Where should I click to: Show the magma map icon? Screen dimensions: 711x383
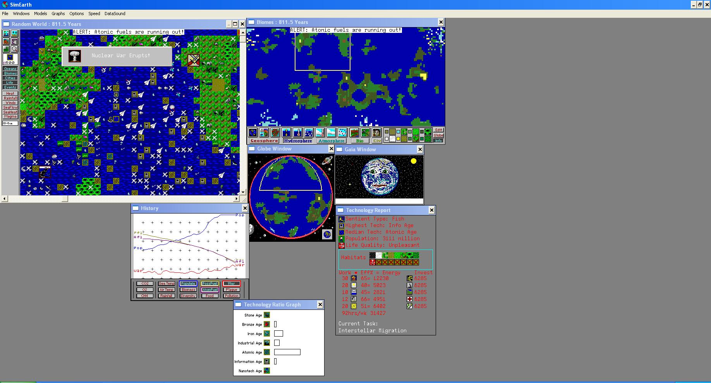275,133
